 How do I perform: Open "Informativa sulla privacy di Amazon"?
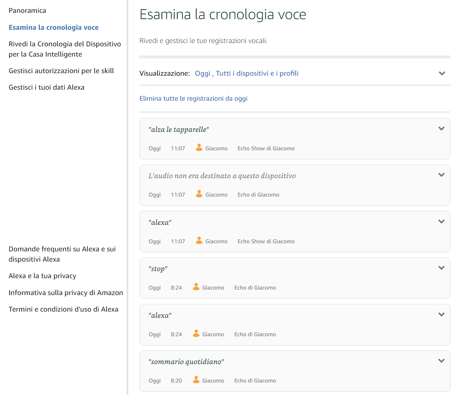coord(66,293)
